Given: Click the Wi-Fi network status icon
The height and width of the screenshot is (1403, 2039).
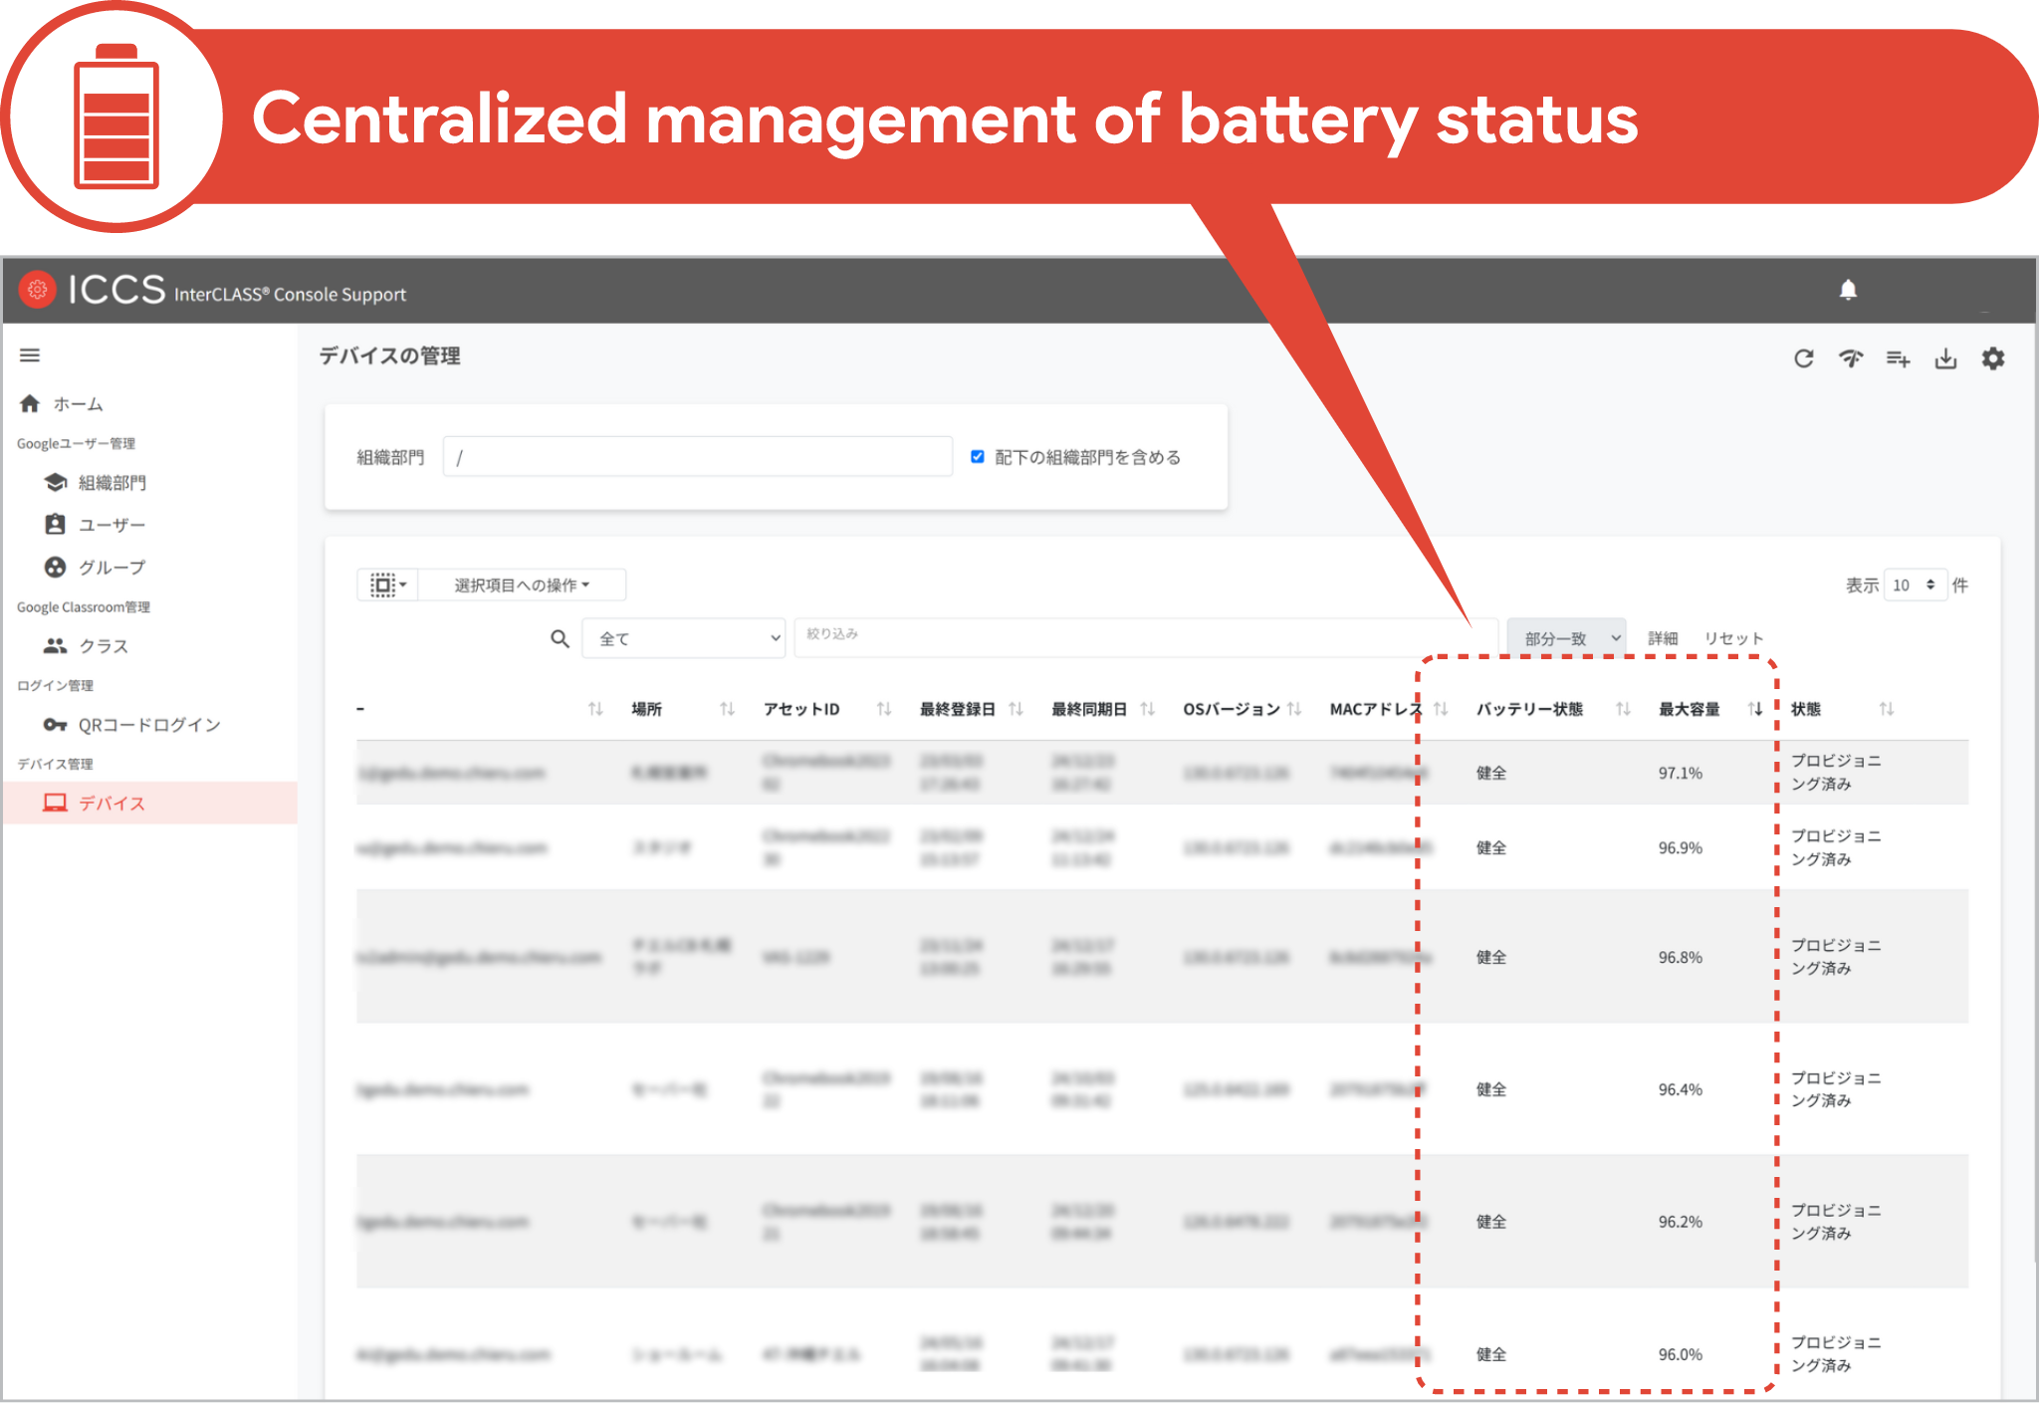Looking at the screenshot, I should 1851,358.
